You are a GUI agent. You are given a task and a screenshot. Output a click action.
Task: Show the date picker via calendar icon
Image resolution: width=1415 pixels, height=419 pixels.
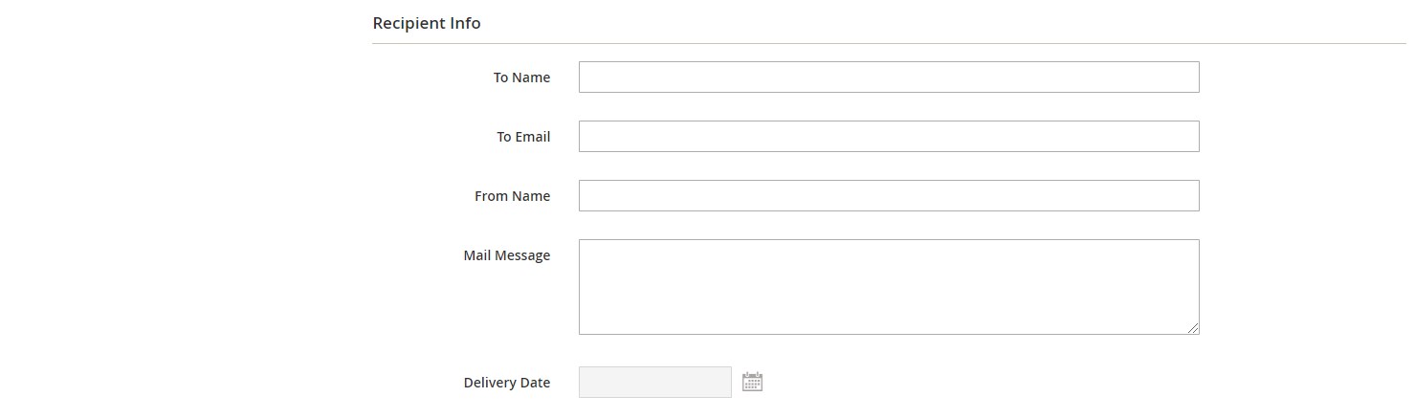[752, 382]
